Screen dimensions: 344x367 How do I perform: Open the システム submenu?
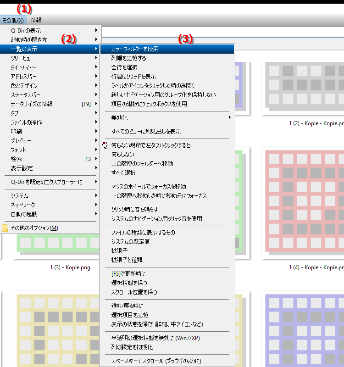coord(50,196)
